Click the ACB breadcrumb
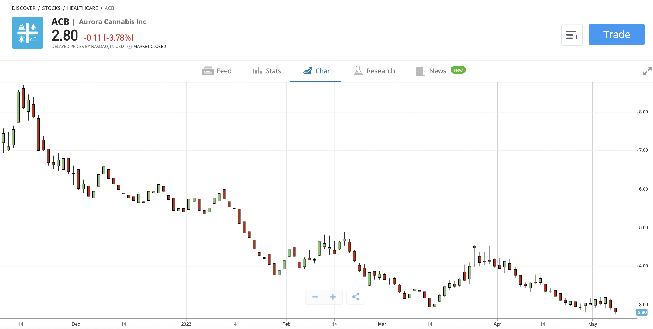The width and height of the screenshot is (653, 329). [x=109, y=8]
